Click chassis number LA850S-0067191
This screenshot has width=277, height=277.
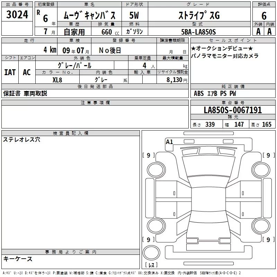coord(233,110)
